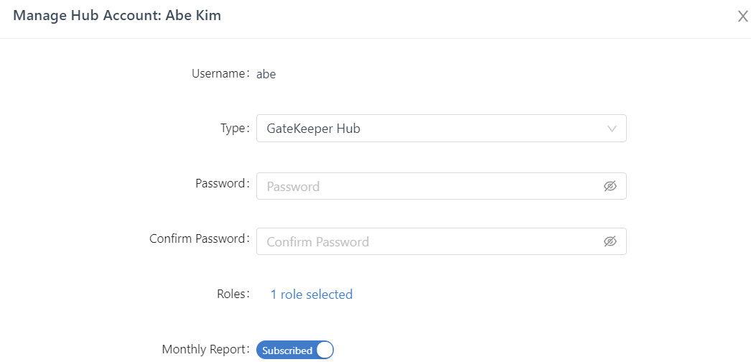
Task: Show the Password field's hidden text
Action: (x=610, y=186)
